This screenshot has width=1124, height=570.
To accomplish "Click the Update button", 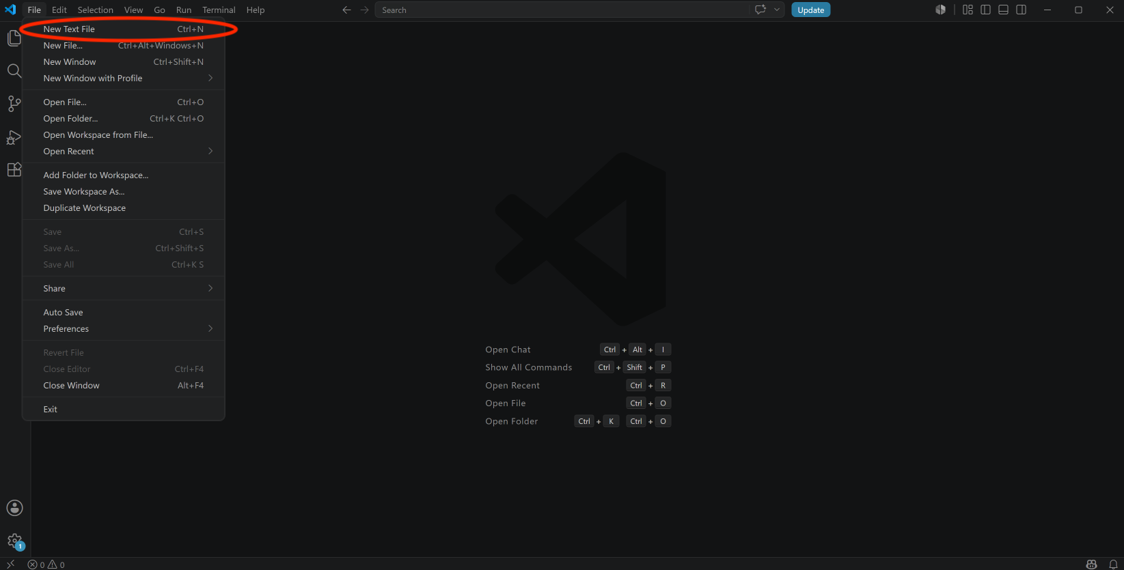I will [811, 10].
